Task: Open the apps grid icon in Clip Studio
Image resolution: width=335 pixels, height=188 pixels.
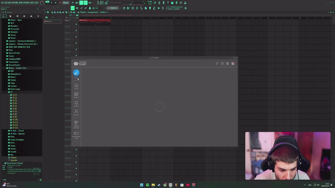Action: [x=233, y=63]
